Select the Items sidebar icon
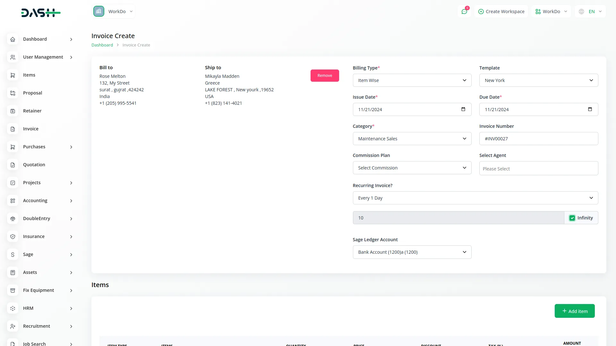The width and height of the screenshot is (616, 346). click(x=13, y=75)
